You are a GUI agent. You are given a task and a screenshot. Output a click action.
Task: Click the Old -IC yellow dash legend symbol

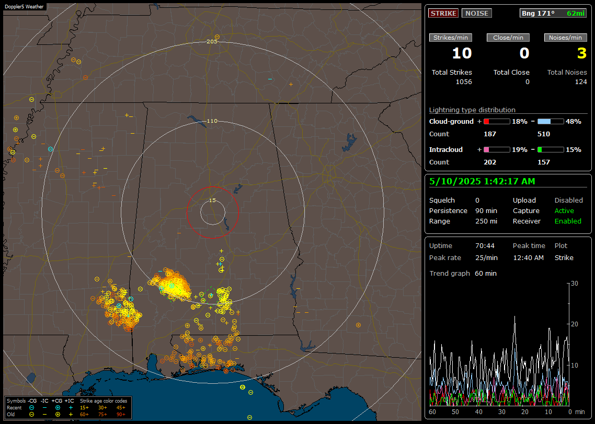pos(45,414)
